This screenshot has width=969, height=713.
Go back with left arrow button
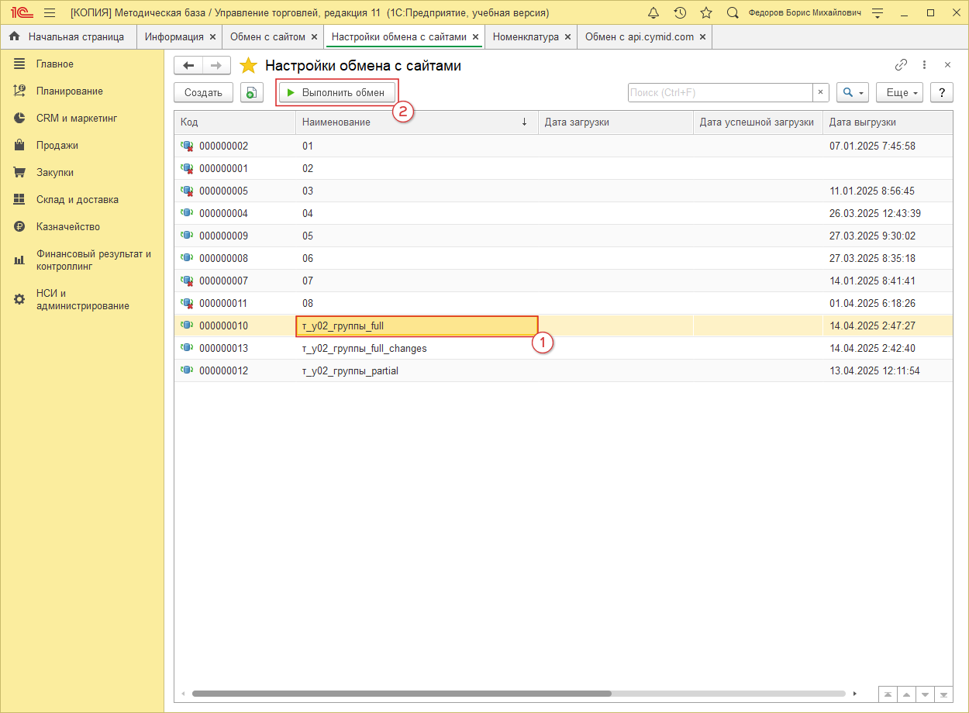click(x=188, y=66)
